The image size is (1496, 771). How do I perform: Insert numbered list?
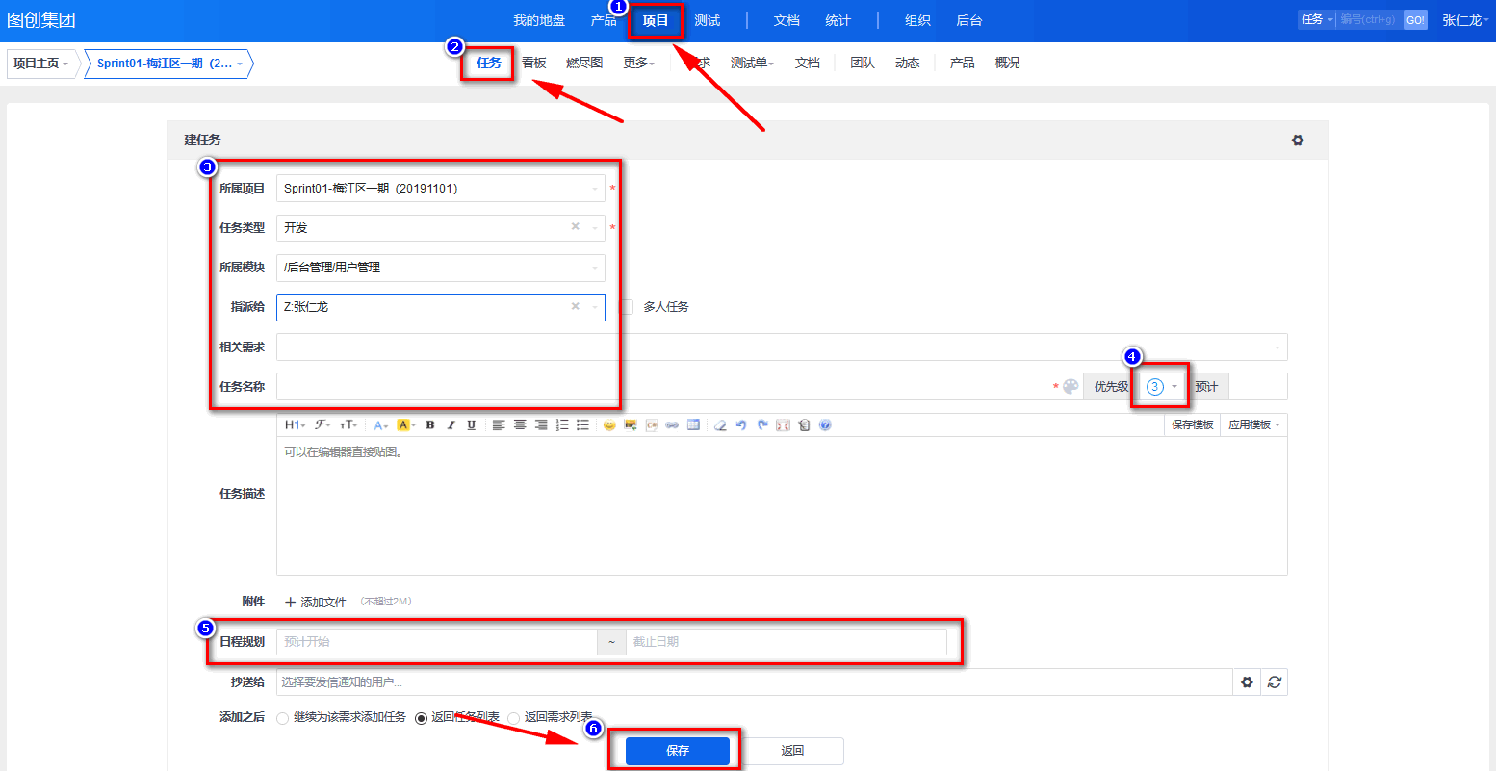562,424
